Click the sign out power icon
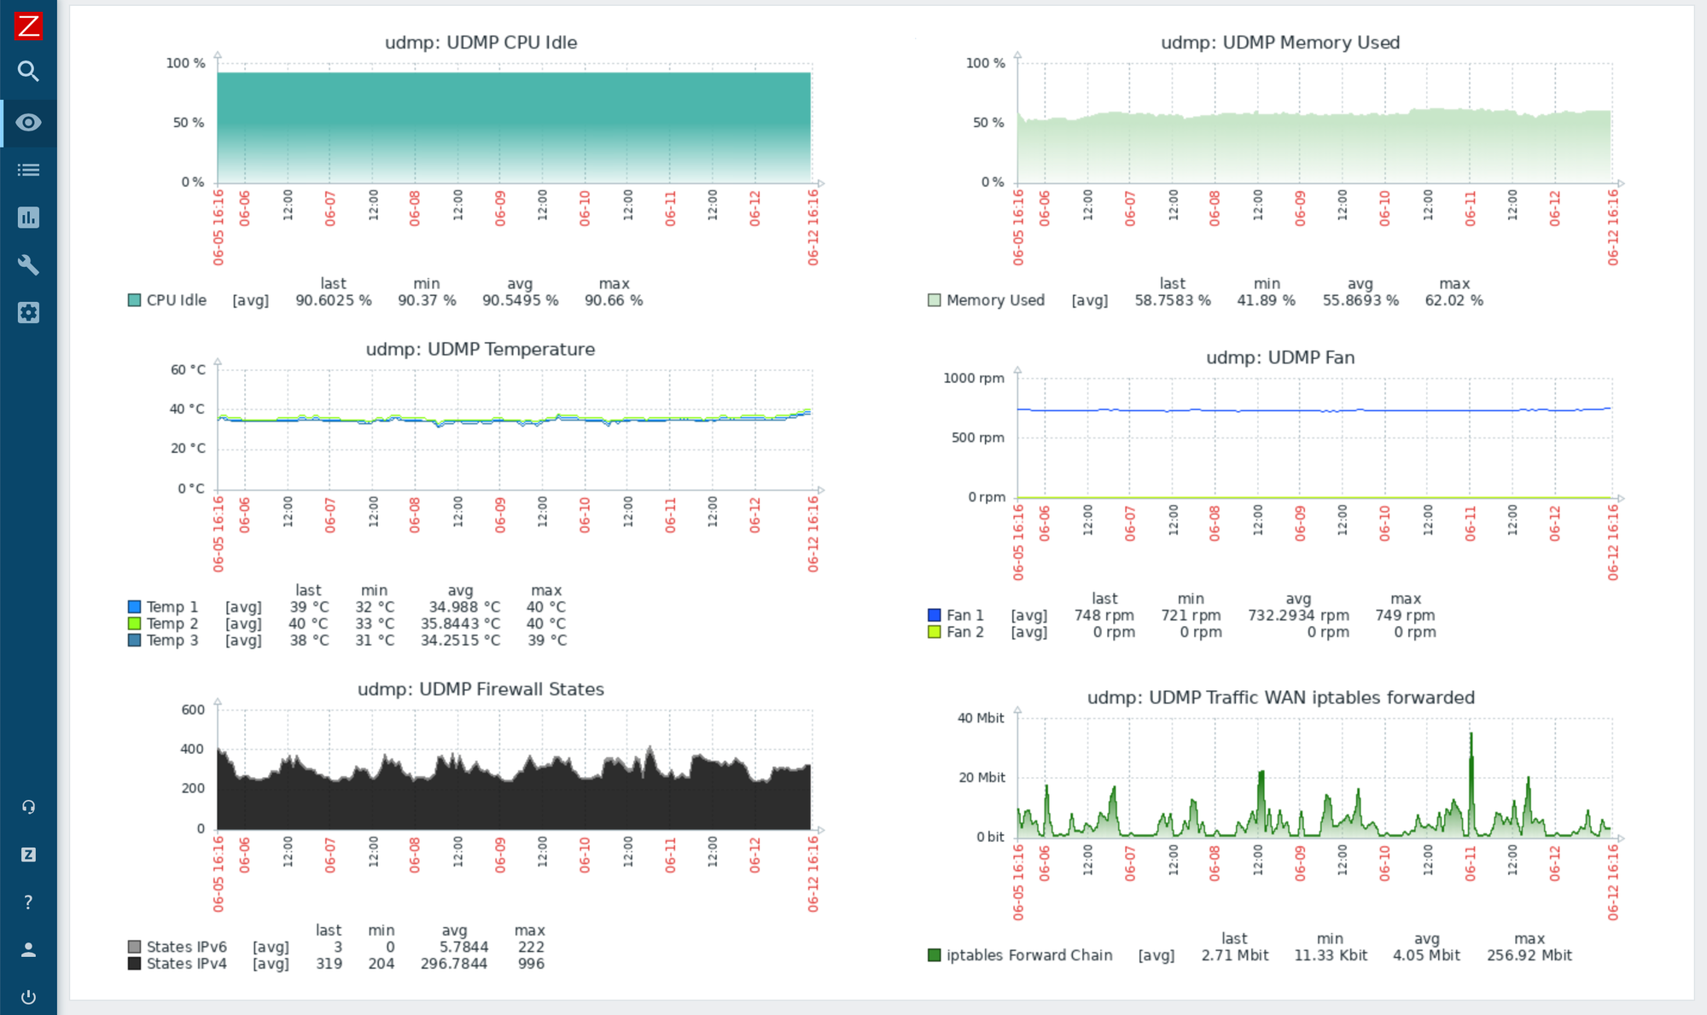The image size is (1707, 1015). coord(28,997)
